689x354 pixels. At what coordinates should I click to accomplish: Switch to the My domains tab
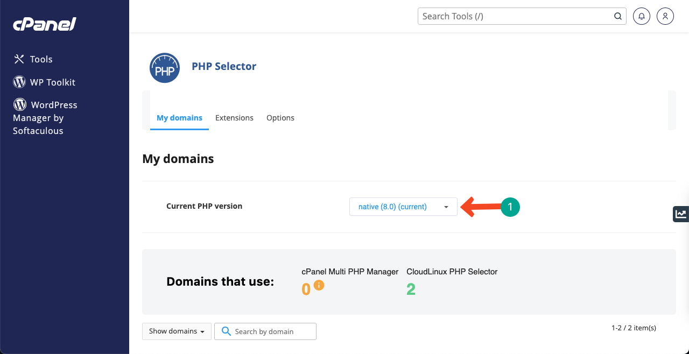click(179, 118)
